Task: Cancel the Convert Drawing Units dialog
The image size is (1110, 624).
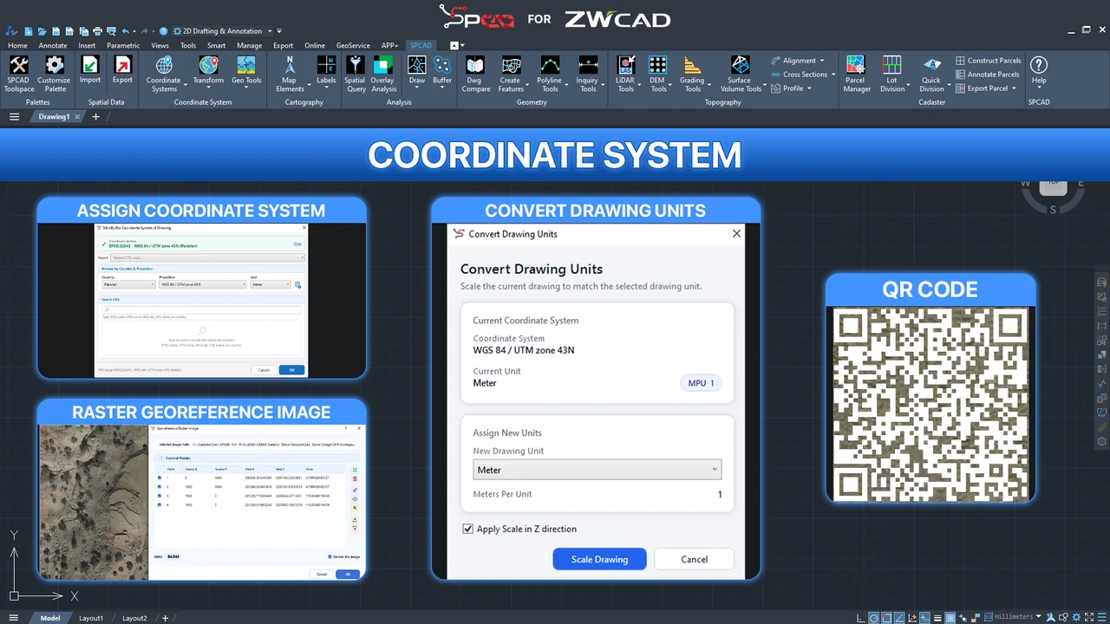Action: [x=694, y=559]
